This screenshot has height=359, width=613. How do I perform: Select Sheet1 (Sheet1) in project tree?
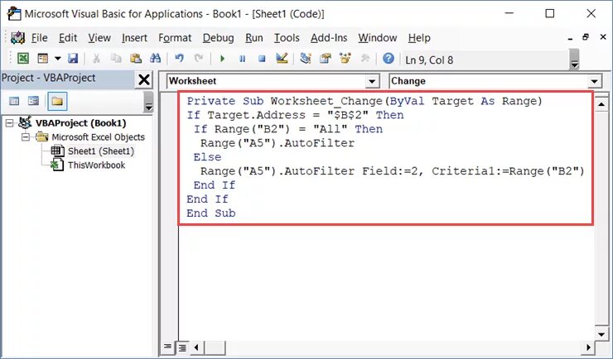coord(101,151)
